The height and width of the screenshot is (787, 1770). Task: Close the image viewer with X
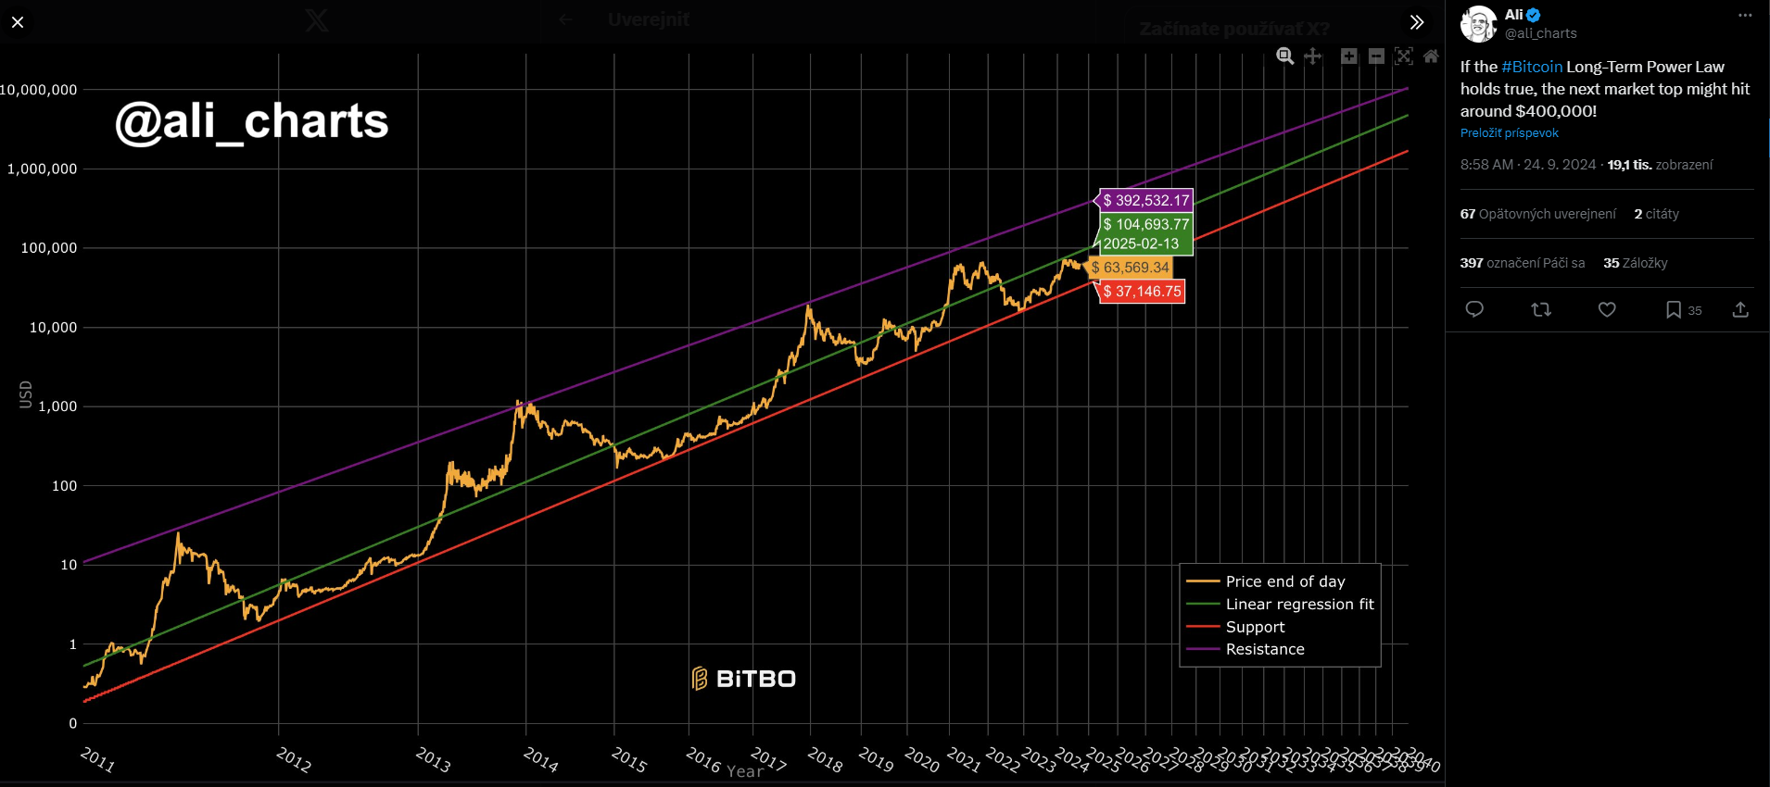pos(18,22)
